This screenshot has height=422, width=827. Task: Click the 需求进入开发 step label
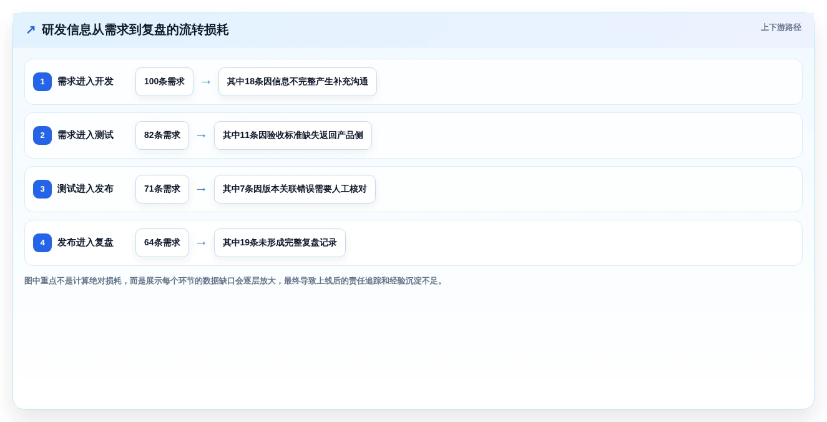[x=86, y=82]
